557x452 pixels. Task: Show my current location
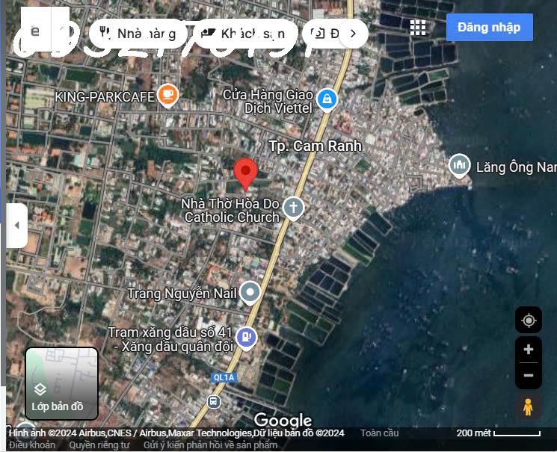point(529,321)
